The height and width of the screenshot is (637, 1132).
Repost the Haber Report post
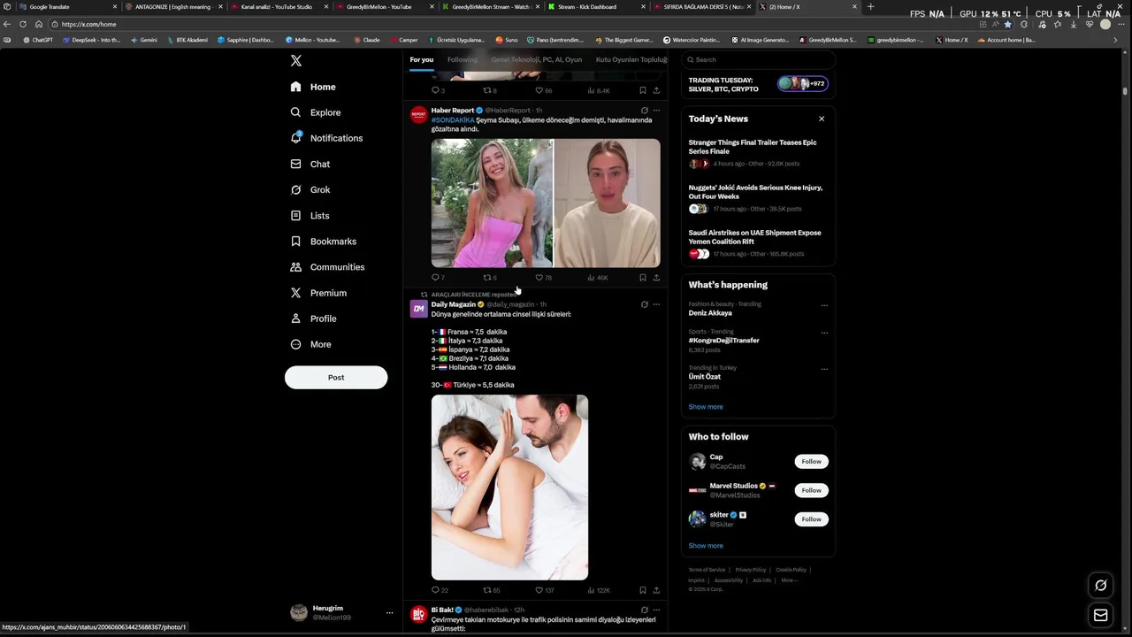tap(489, 278)
